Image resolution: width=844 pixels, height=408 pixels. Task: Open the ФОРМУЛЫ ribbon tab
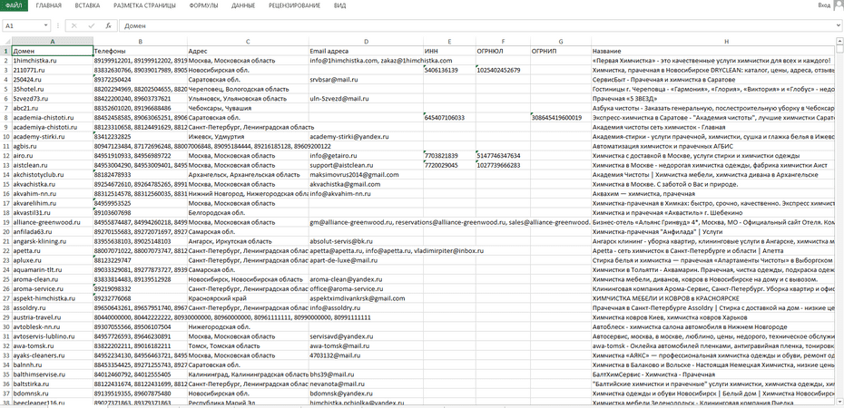point(203,5)
